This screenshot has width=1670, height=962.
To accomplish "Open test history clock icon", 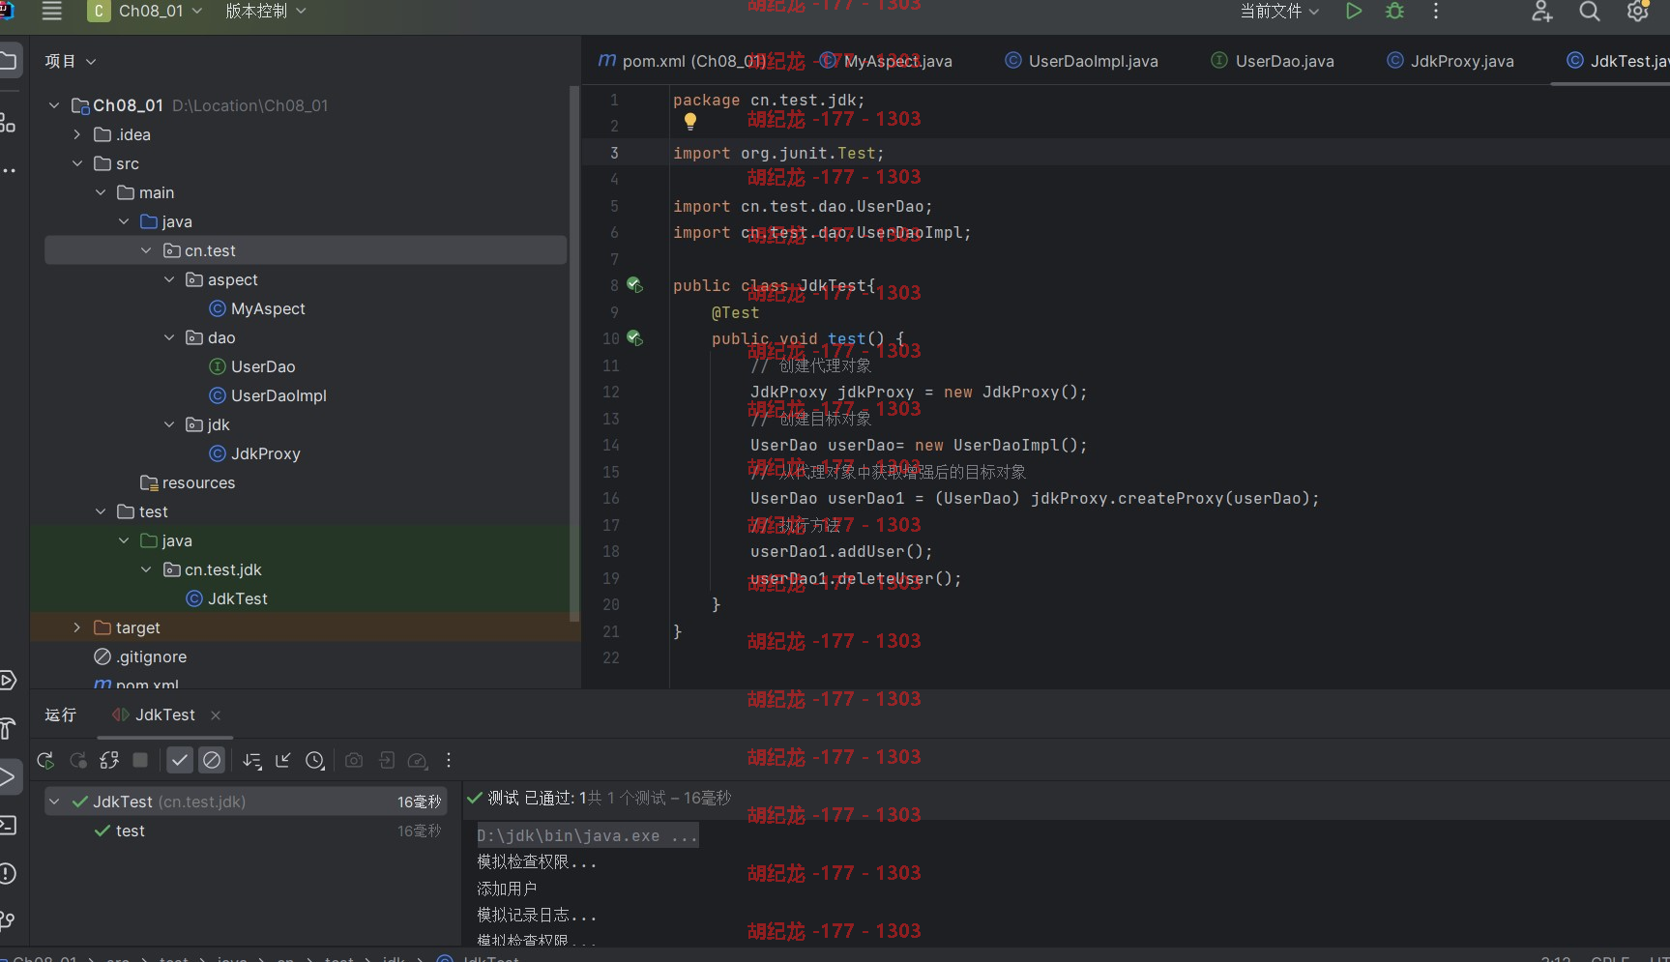I will coord(315,760).
